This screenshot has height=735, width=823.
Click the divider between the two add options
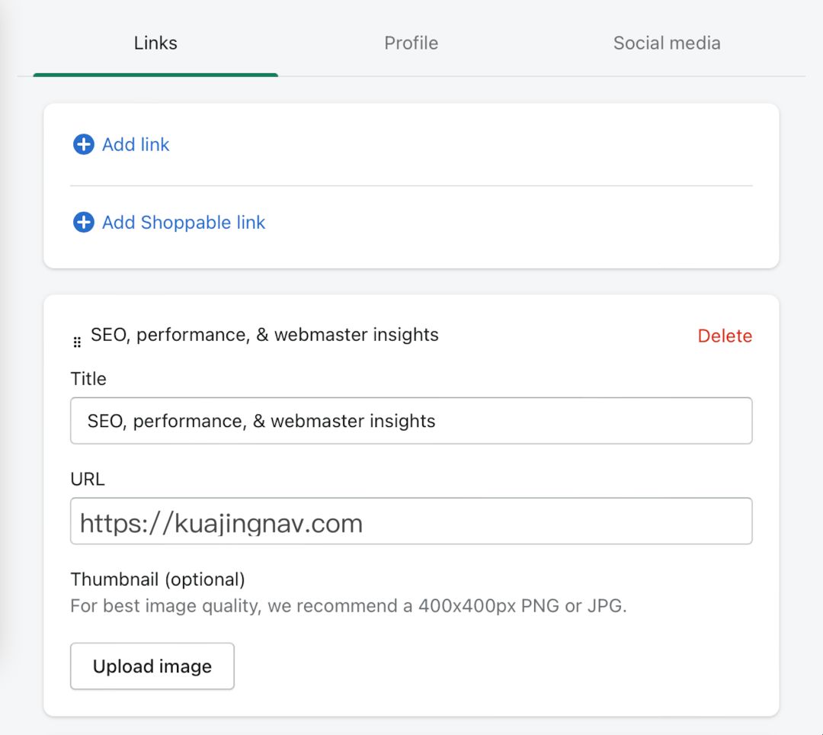pyautogui.click(x=411, y=185)
